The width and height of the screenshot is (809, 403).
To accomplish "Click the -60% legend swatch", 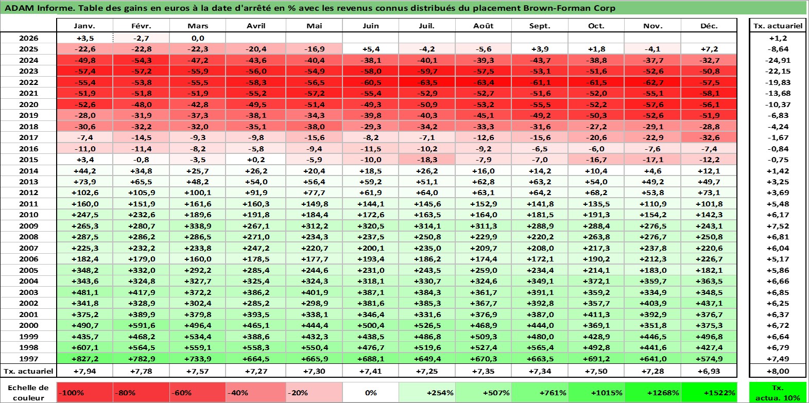I will [197, 393].
